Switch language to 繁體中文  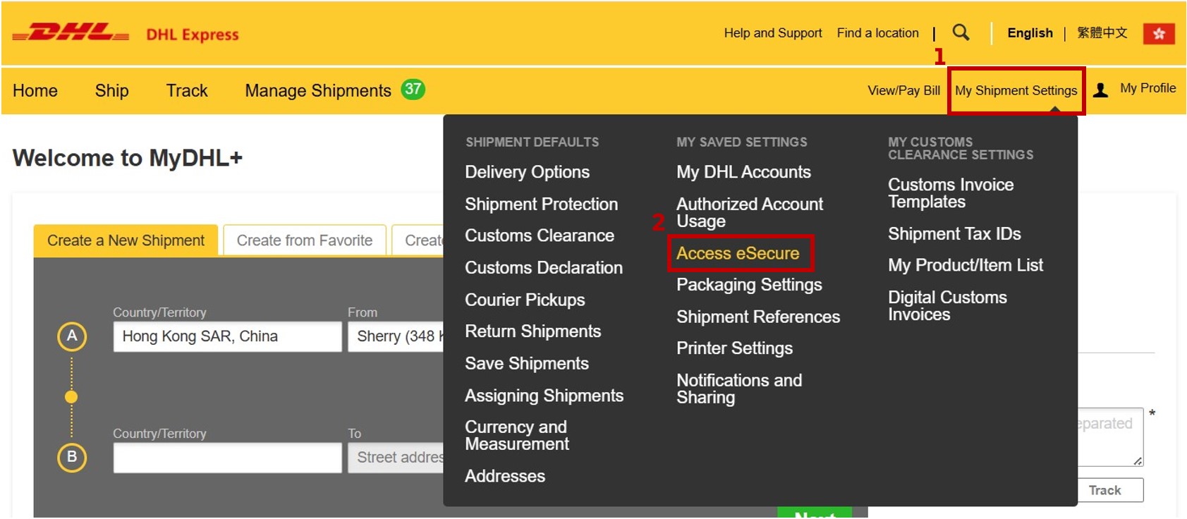(1102, 33)
